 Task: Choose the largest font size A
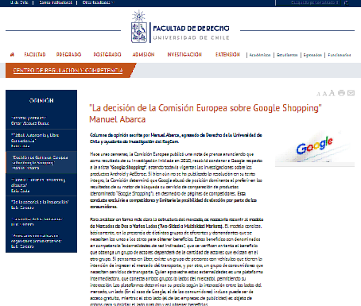coord(332,93)
